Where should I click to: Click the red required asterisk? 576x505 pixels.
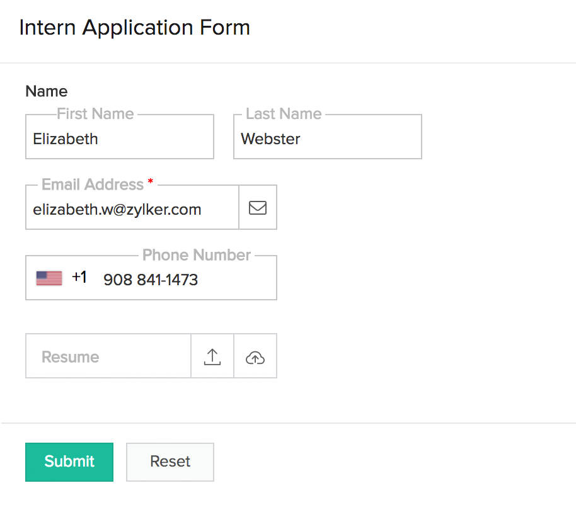(150, 183)
